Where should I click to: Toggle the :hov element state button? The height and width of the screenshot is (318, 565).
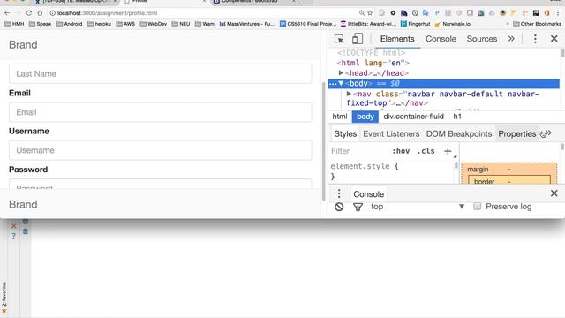401,151
